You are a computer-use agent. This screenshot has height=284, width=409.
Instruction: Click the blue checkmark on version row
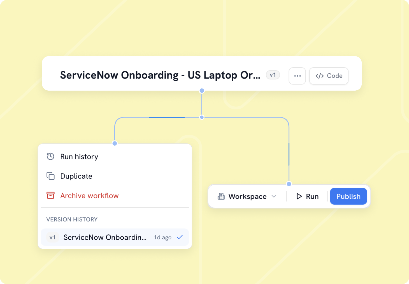[x=180, y=237]
